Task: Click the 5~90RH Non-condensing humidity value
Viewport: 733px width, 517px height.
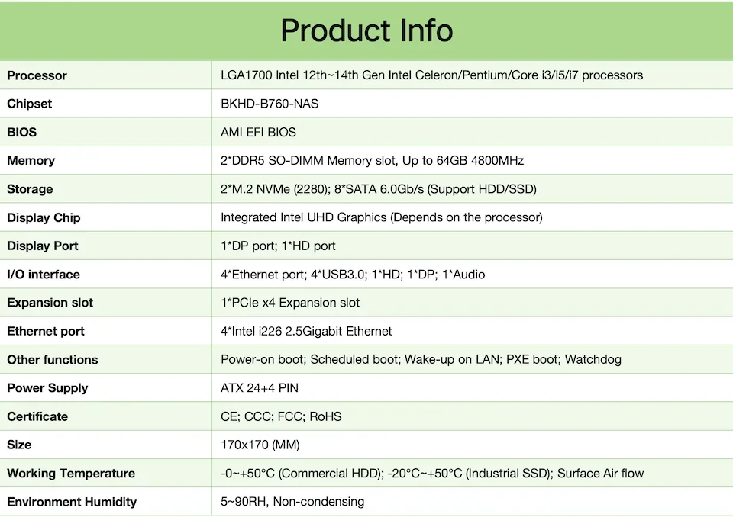Action: (x=292, y=502)
